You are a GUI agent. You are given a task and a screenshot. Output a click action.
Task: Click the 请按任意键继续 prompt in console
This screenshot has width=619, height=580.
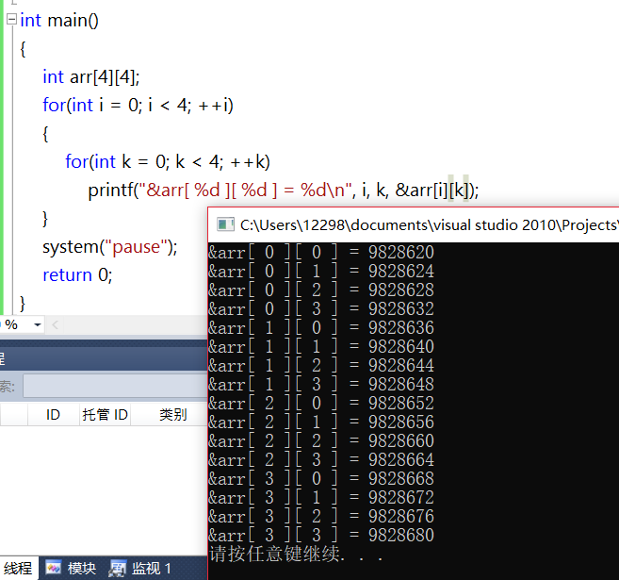click(x=296, y=554)
